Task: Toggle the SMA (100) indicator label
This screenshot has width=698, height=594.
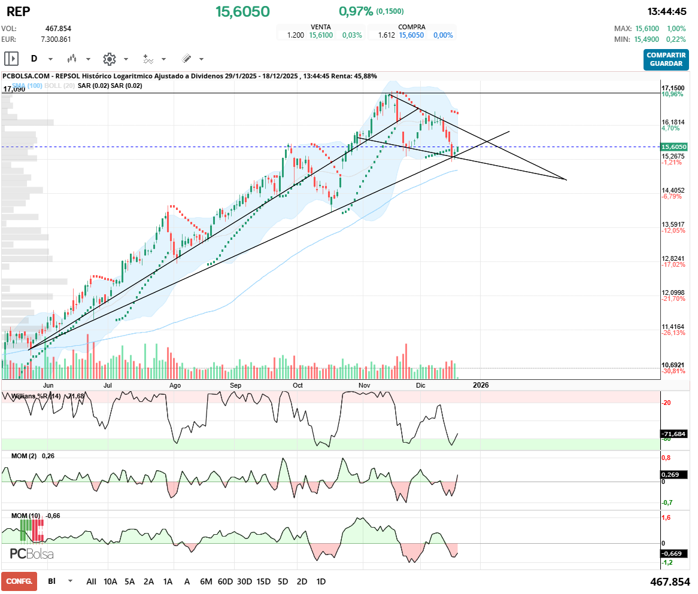Action: pos(27,86)
